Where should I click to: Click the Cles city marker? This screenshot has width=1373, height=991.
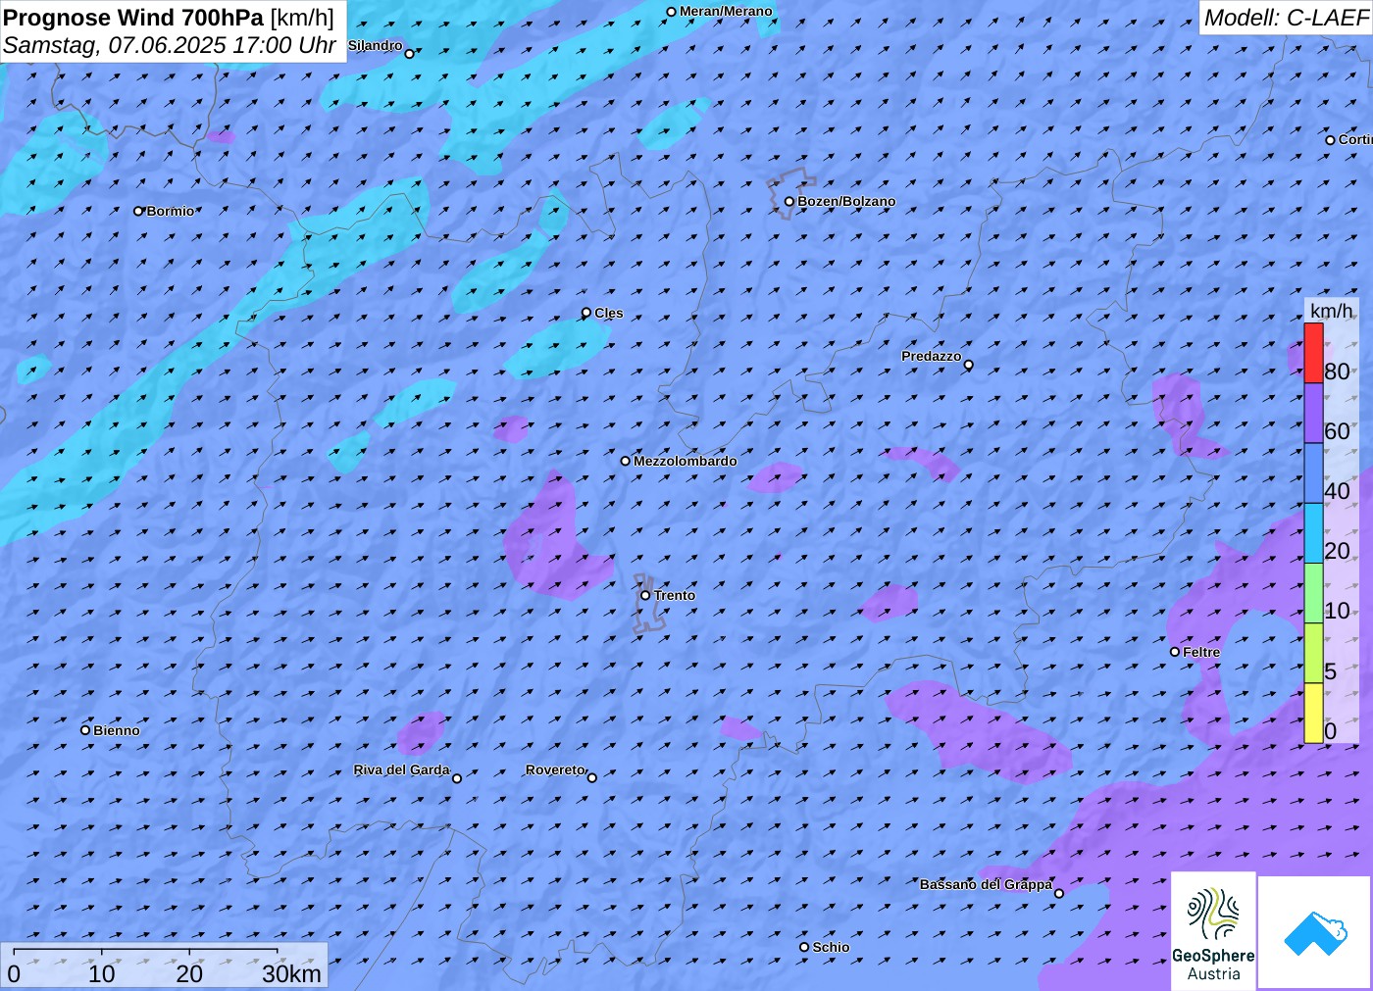tap(586, 313)
